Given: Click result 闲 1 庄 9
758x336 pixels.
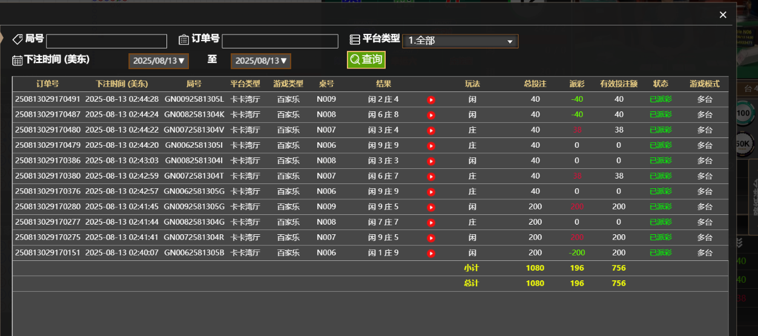Looking at the screenshot, I should click(384, 253).
